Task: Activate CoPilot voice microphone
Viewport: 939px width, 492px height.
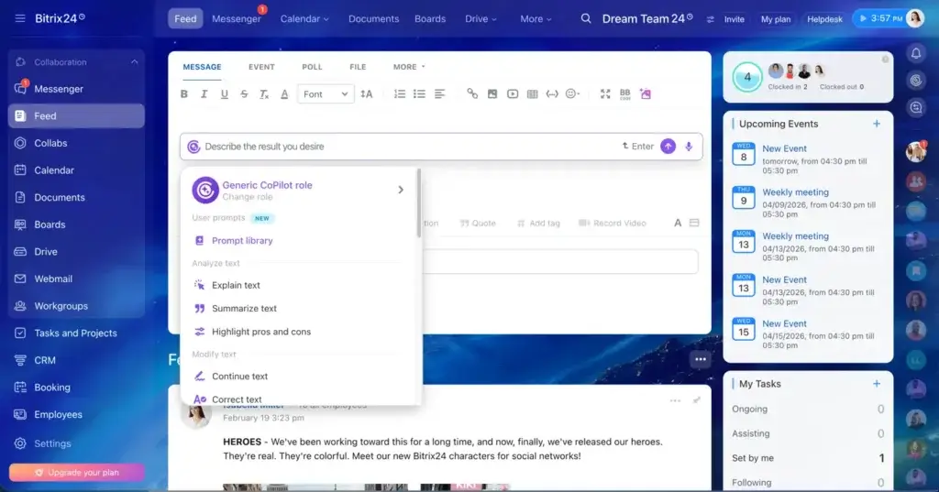Action: click(x=689, y=146)
